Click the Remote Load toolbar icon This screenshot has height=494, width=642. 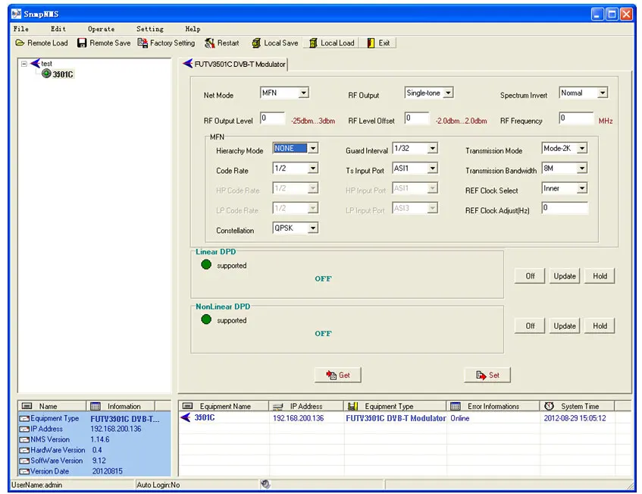click(x=20, y=43)
